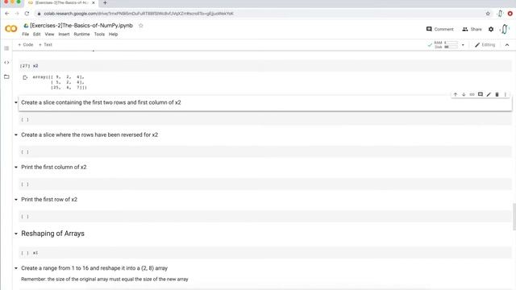Add a new code cell with + Code
Viewport: 516px width, 290px height.
[26, 45]
